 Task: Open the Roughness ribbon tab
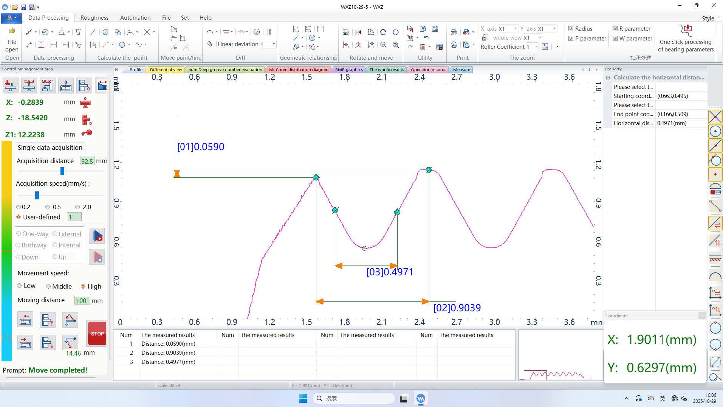(94, 18)
